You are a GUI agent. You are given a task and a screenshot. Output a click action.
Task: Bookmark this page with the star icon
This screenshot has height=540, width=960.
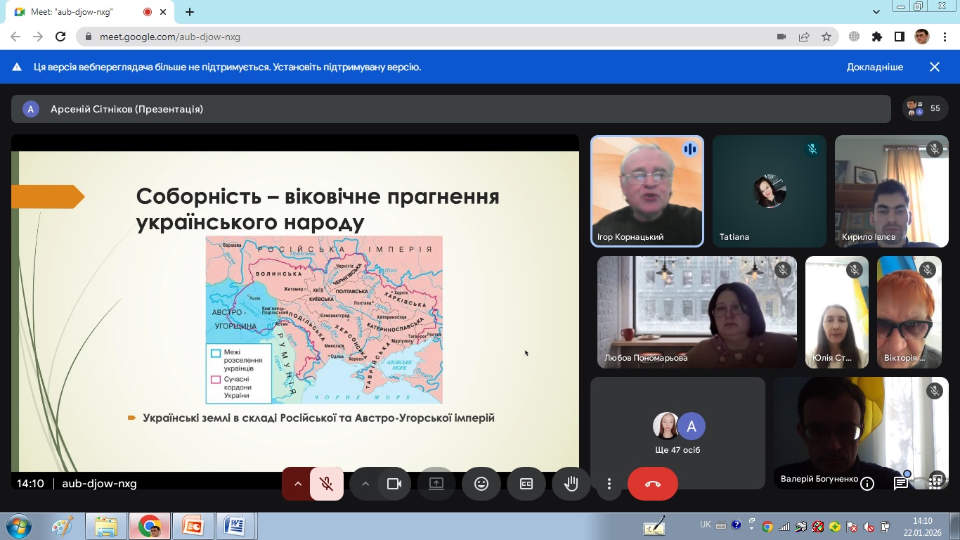[826, 37]
